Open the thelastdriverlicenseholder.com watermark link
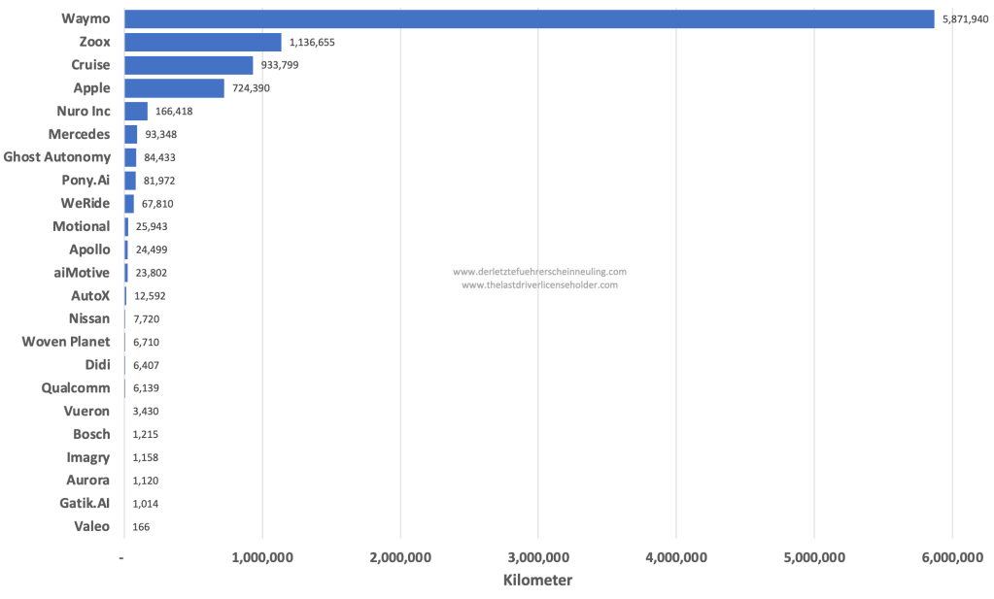The height and width of the screenshot is (599, 994). 539,285
